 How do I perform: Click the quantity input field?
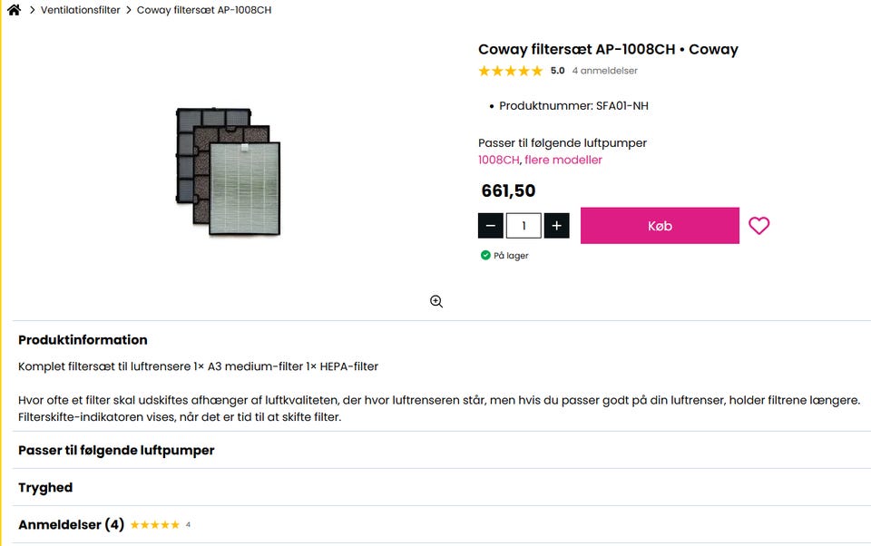[x=524, y=226]
